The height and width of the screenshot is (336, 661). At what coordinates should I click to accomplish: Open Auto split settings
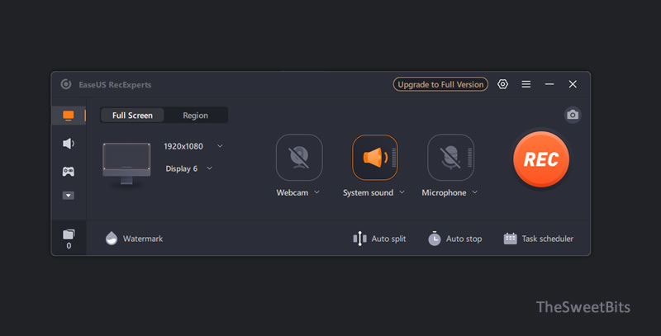(379, 239)
